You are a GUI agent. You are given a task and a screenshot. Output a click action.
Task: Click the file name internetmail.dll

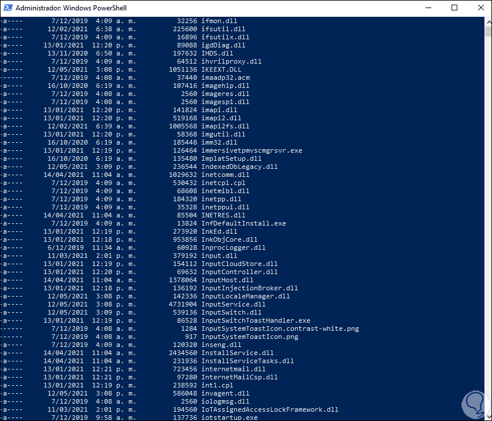pos(234,370)
